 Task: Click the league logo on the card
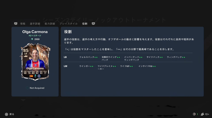tap(35, 76)
